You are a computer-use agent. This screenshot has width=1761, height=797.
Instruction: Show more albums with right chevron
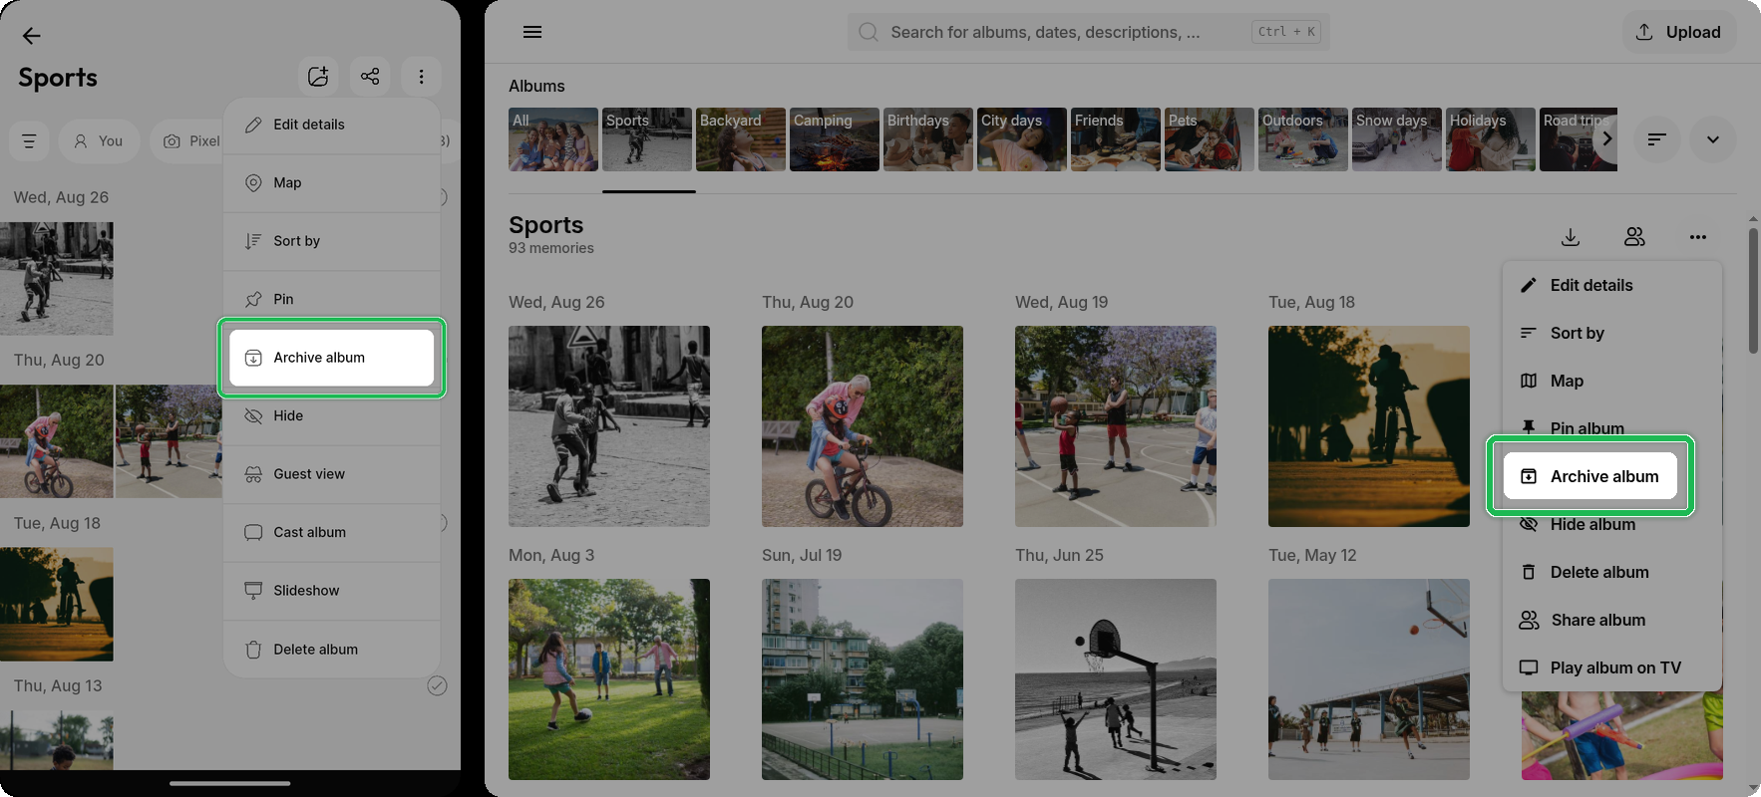pos(1606,139)
